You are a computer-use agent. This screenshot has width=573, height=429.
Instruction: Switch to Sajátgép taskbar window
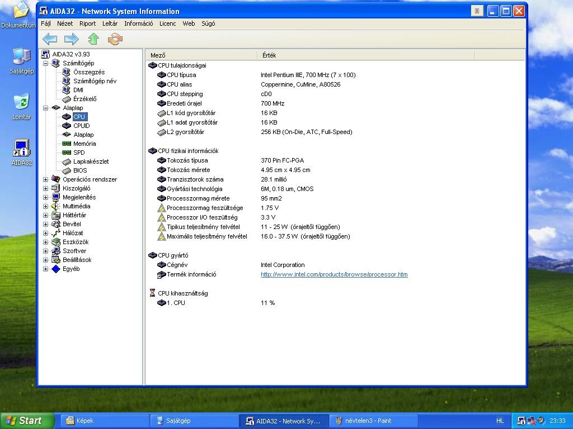194,421
